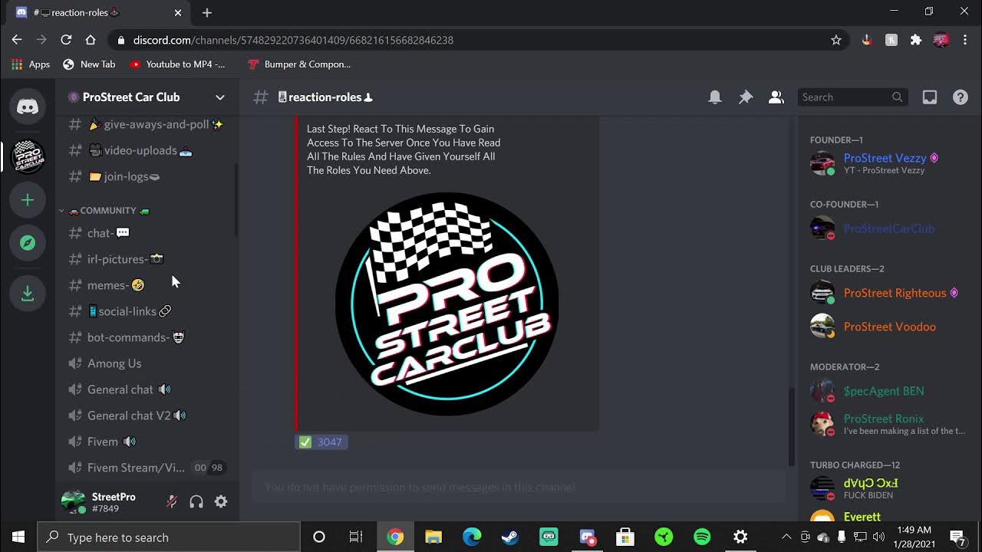This screenshot has width=982, height=552.
Task: Join General chat V2 voice channel
Action: [x=147, y=416]
